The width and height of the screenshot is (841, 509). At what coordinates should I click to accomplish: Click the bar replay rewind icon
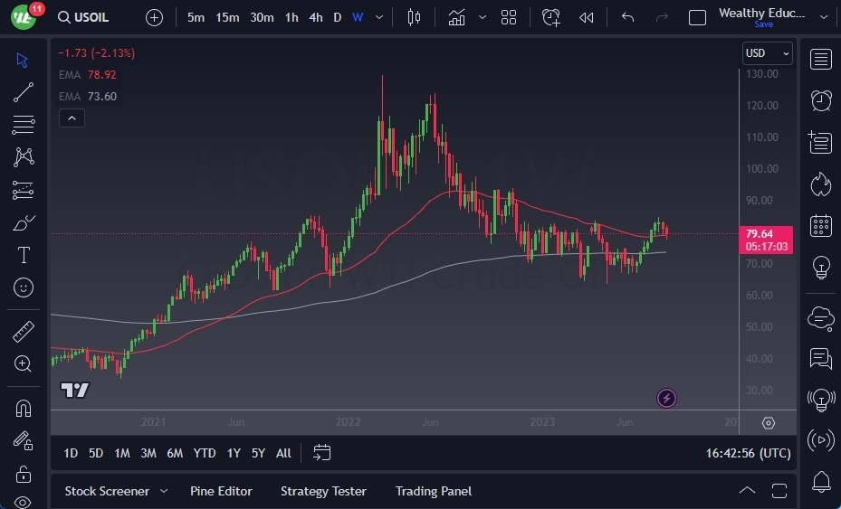coord(587,17)
